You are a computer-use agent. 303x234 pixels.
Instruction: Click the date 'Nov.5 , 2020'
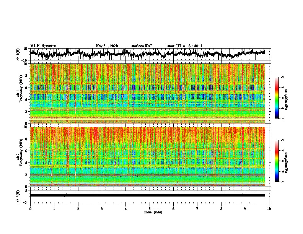tap(107, 46)
